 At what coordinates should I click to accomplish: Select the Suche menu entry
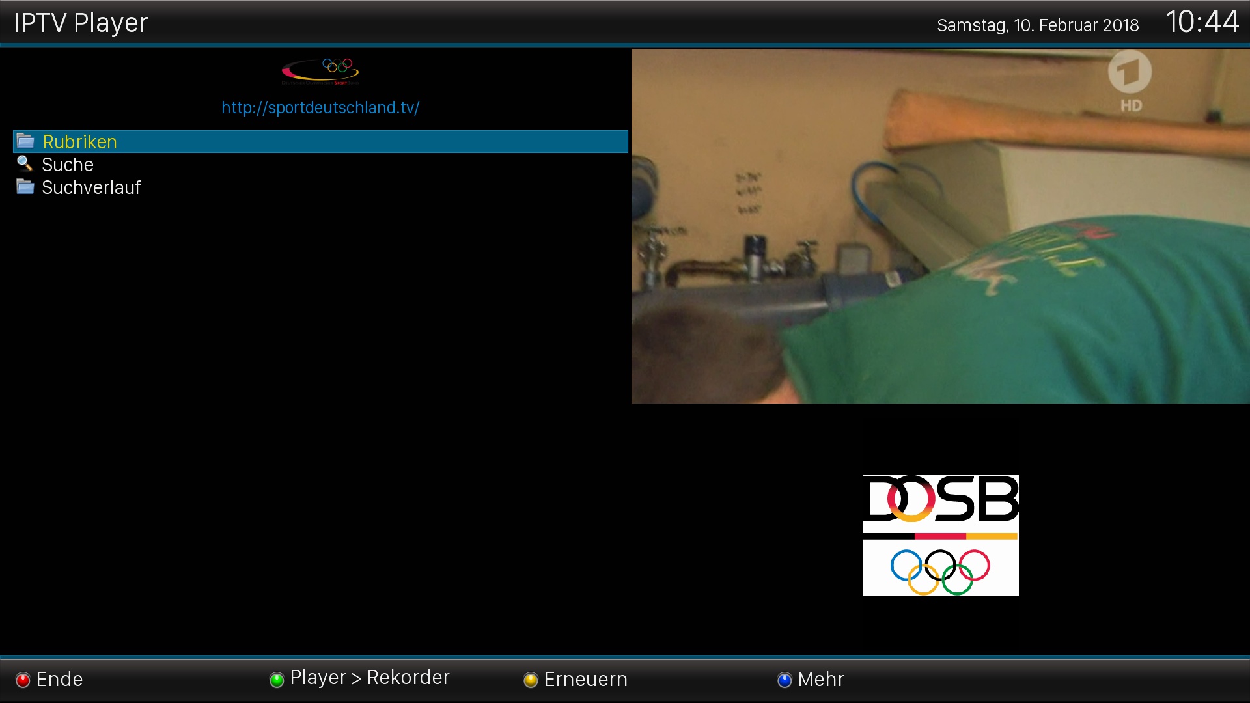[68, 165]
